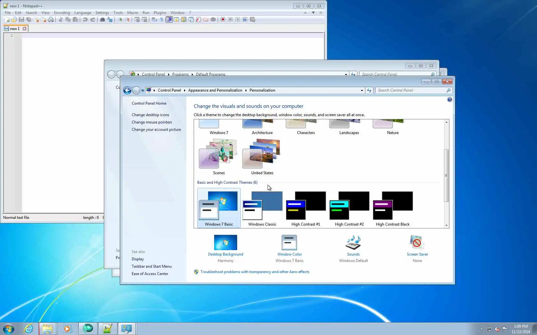The image size is (537, 335).
Task: Click the Zoom Out icon in Notepad++
Action: [127, 19]
